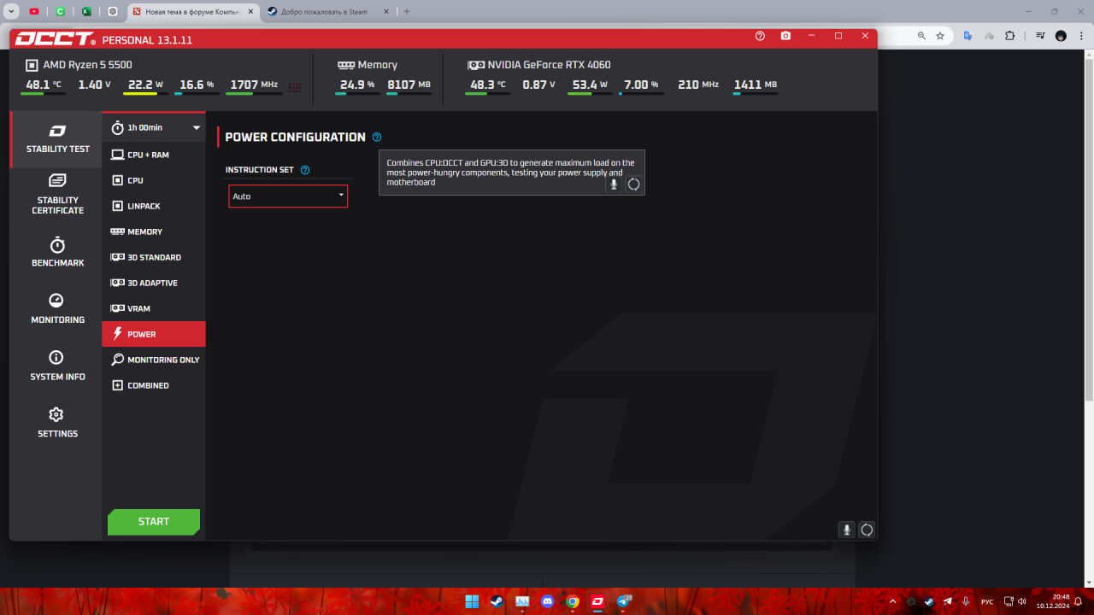1094x615 pixels.
Task: Click the microphone icon at OCCT's bottom-right corner
Action: 847,530
